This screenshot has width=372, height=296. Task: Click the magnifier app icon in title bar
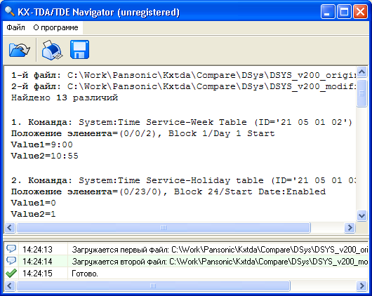click(x=10, y=11)
